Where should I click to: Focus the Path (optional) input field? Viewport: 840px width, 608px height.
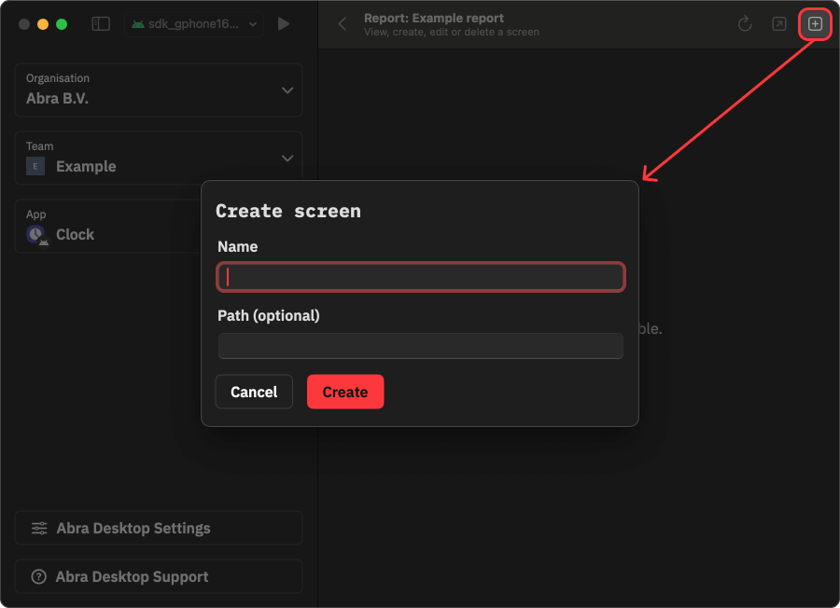coord(421,346)
